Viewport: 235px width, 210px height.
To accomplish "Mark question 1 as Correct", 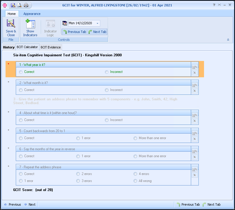I will click(20, 72).
